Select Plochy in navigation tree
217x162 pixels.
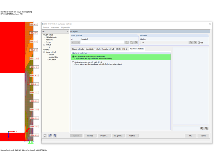point(48,42)
